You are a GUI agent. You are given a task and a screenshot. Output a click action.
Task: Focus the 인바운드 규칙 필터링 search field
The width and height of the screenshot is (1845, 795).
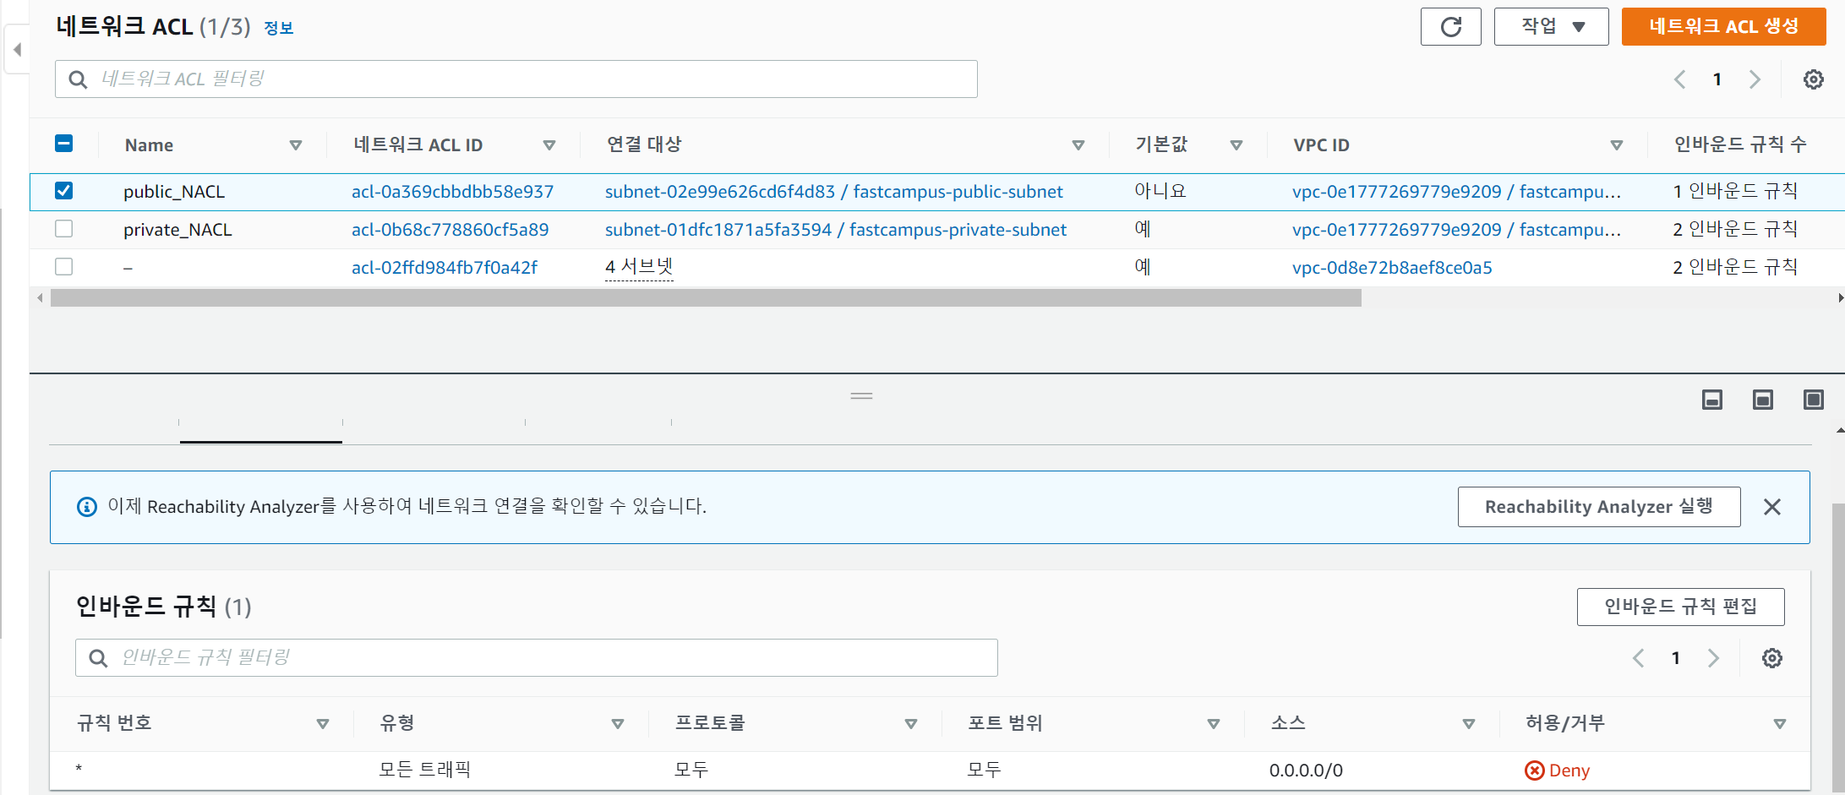pos(537,658)
